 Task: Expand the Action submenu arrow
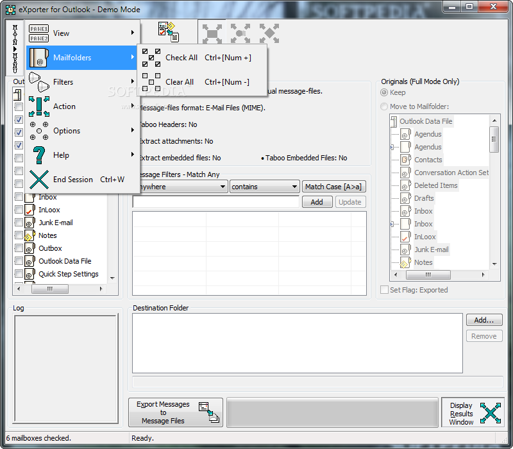click(133, 105)
